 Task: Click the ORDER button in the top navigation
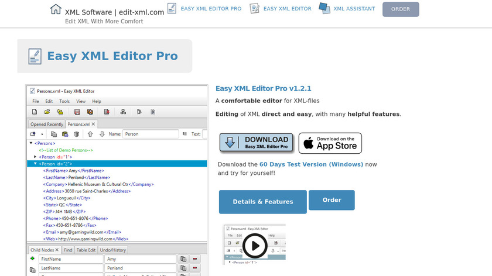(401, 9)
